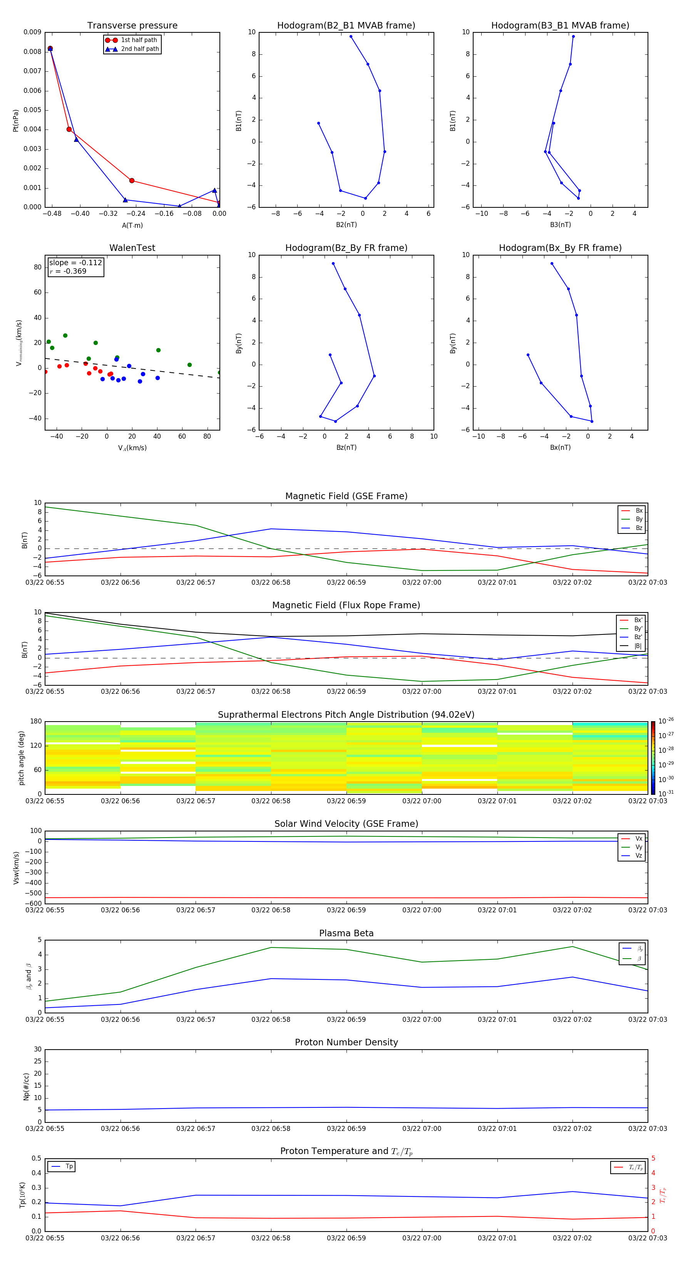This screenshot has height=1272, width=693.
Task: Click the "Hodogram(Bx_By FR frame)" title
Action: (x=560, y=248)
